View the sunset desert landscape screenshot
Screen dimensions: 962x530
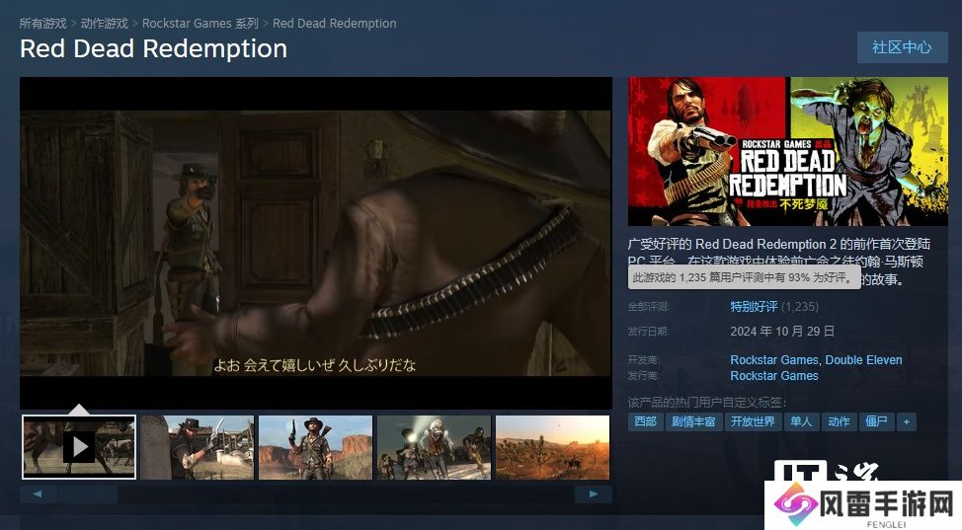552,447
